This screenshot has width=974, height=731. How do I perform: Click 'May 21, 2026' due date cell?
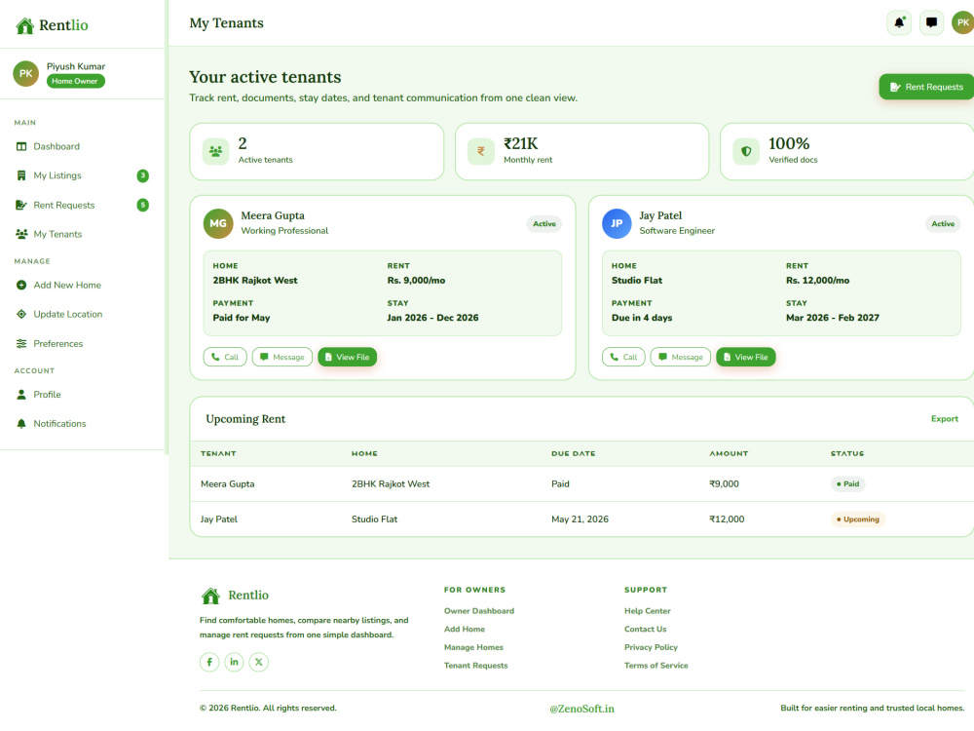[580, 519]
